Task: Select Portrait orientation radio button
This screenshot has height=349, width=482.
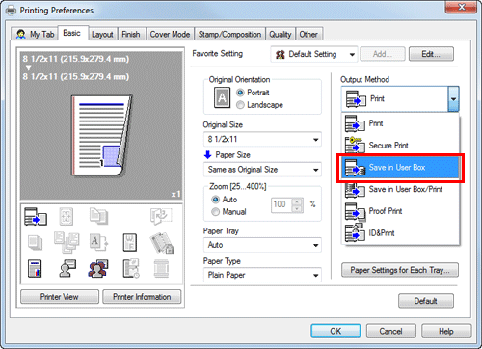Action: 240,93
